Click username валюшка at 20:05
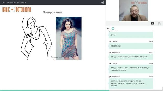 [x=116, y=77]
